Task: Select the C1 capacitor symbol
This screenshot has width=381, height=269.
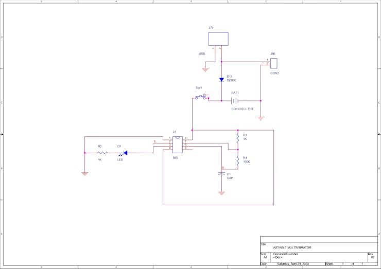Action: point(221,174)
